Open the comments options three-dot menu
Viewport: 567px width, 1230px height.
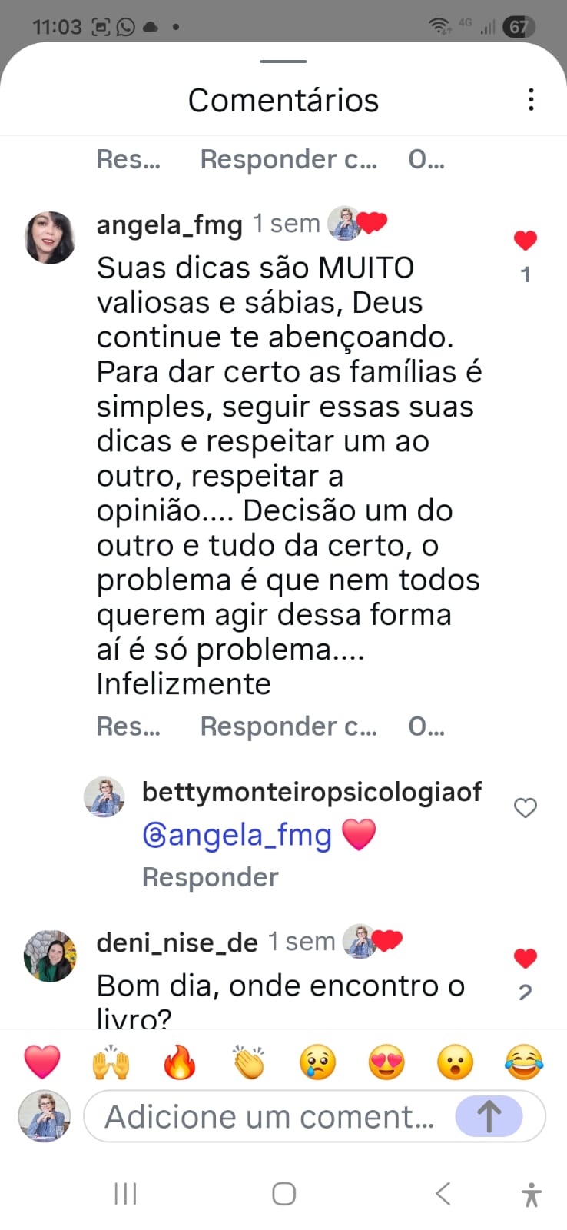coord(530,99)
